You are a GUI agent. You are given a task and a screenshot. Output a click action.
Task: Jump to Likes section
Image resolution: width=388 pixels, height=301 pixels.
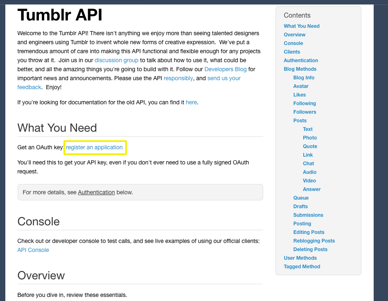(300, 95)
